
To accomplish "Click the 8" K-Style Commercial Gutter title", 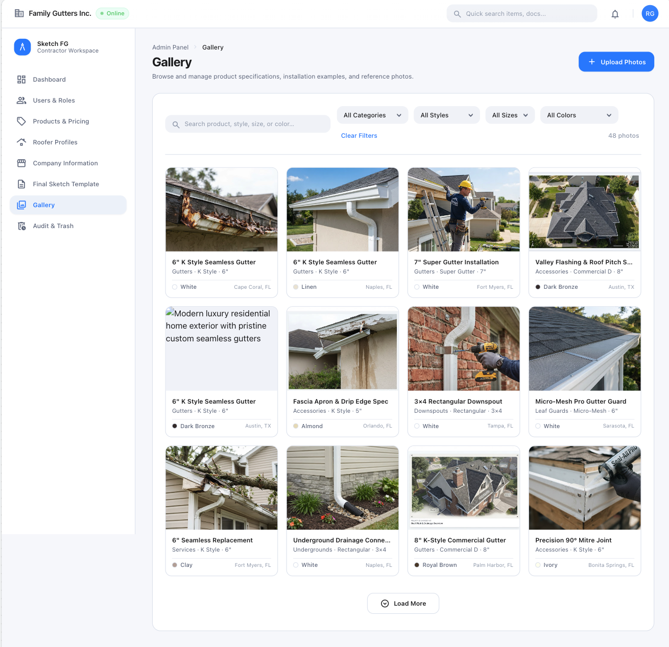I will [x=460, y=540].
